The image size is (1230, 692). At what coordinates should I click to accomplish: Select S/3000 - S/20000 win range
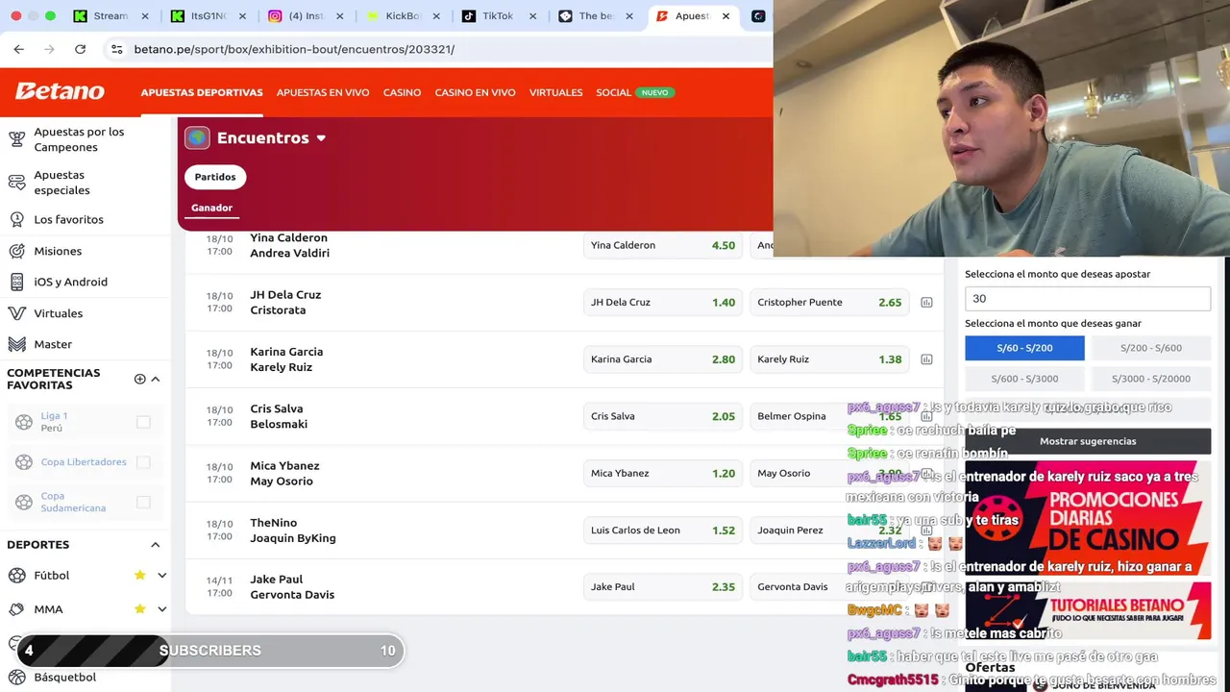[x=1150, y=379]
